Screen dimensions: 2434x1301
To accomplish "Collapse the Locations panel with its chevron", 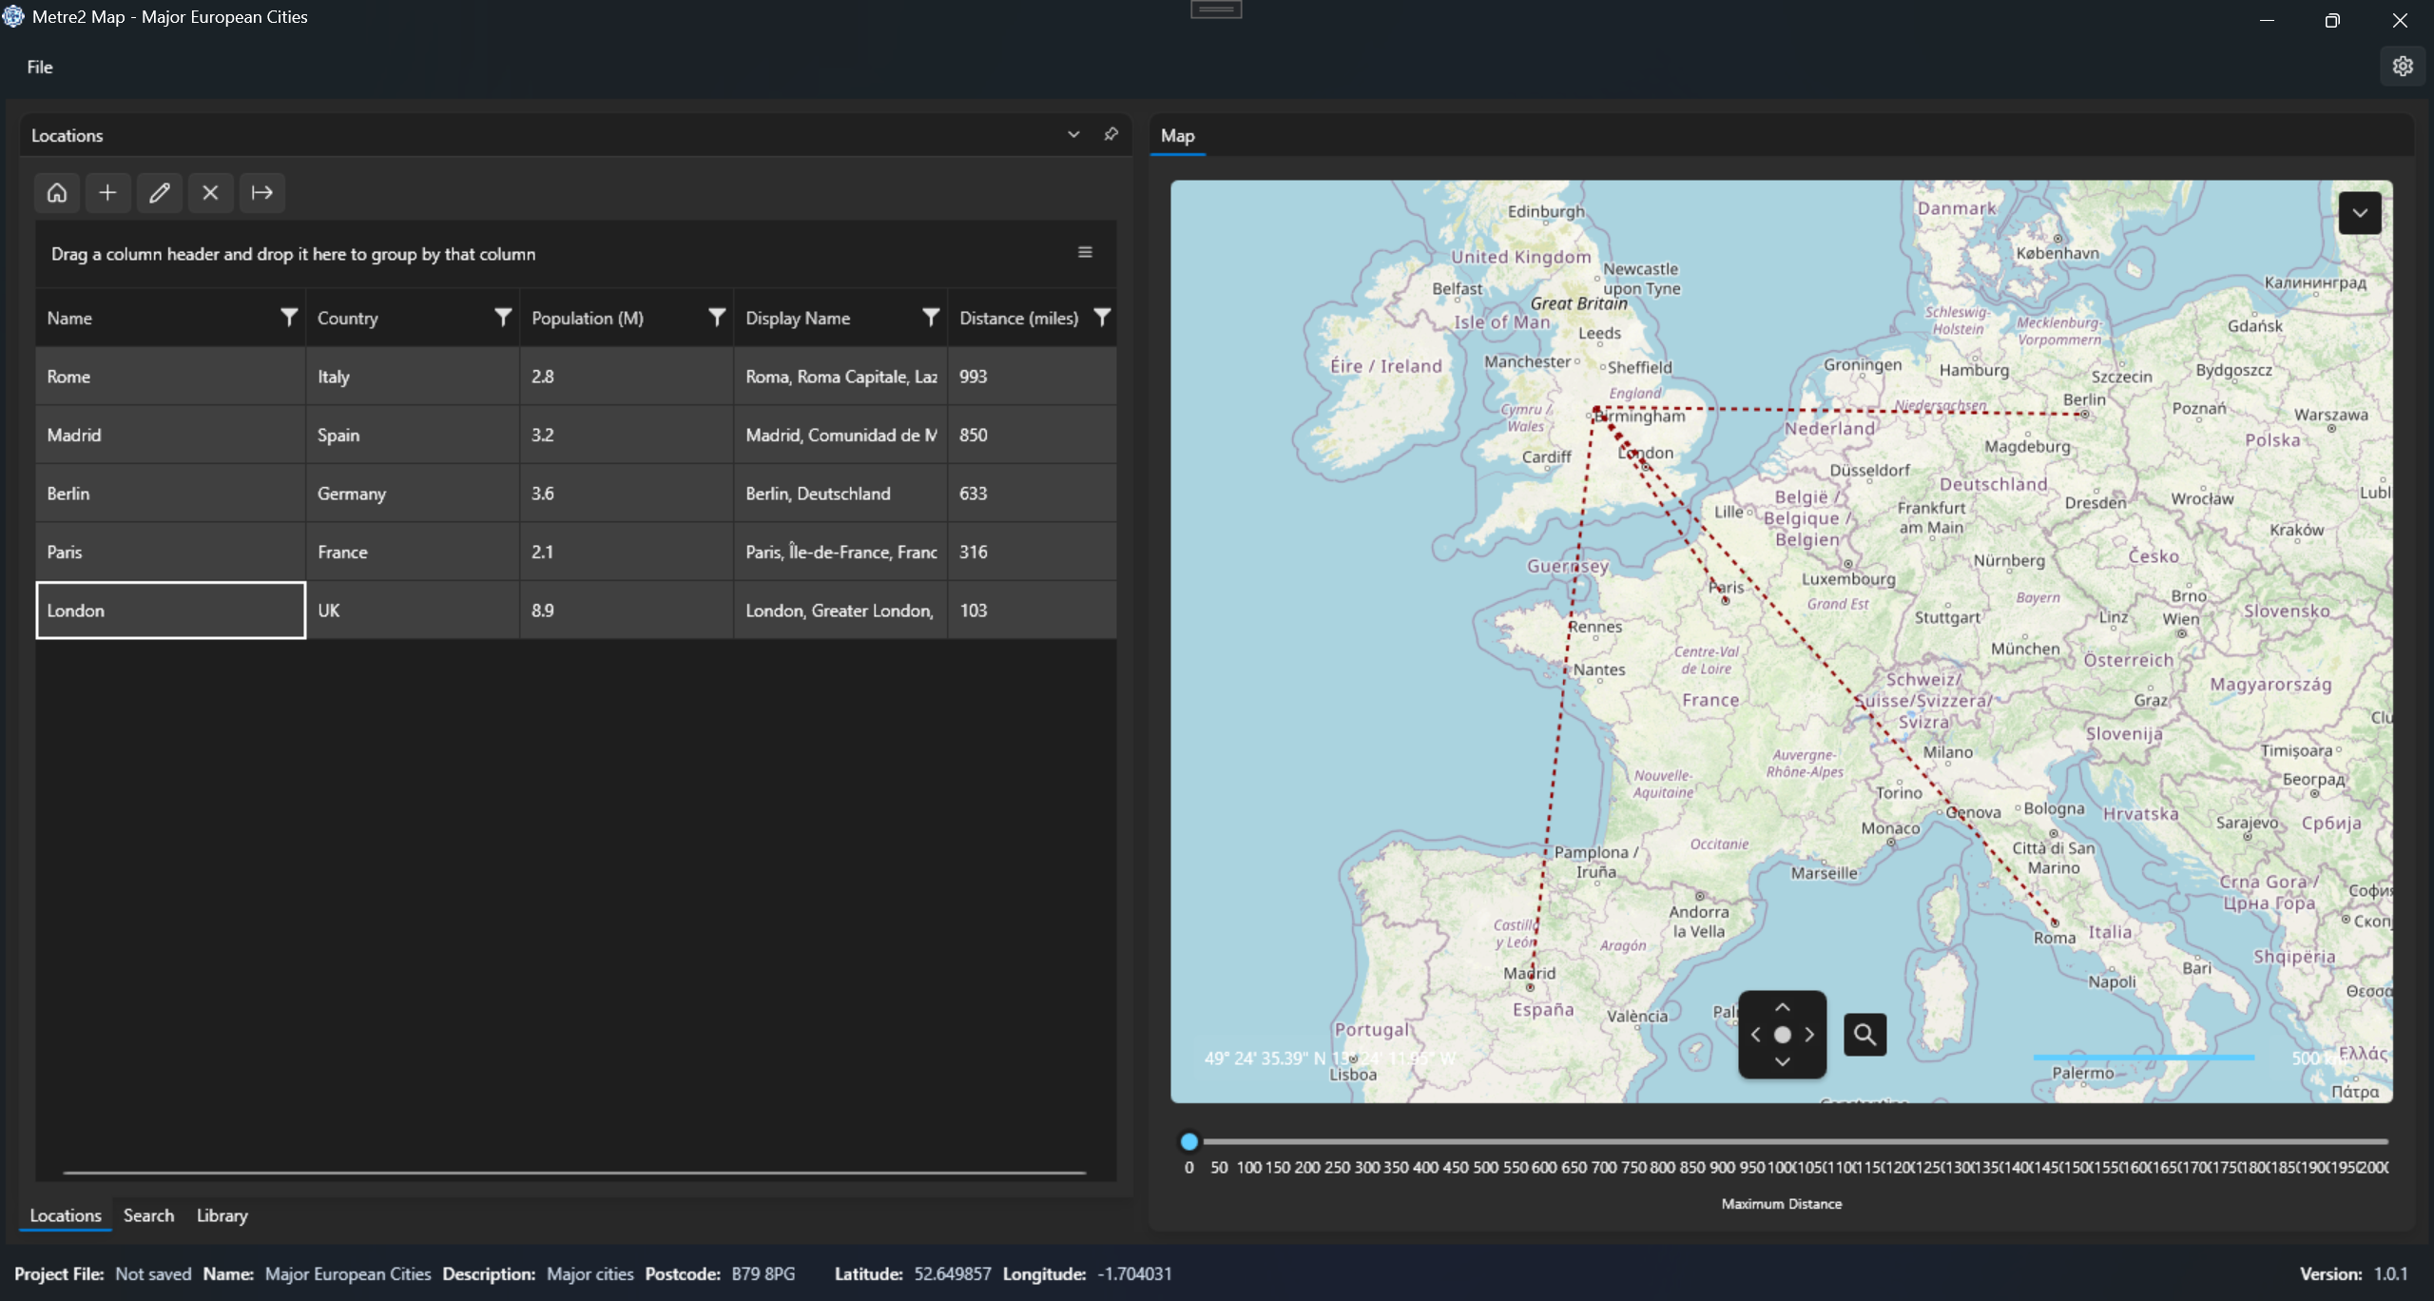I will (1072, 134).
